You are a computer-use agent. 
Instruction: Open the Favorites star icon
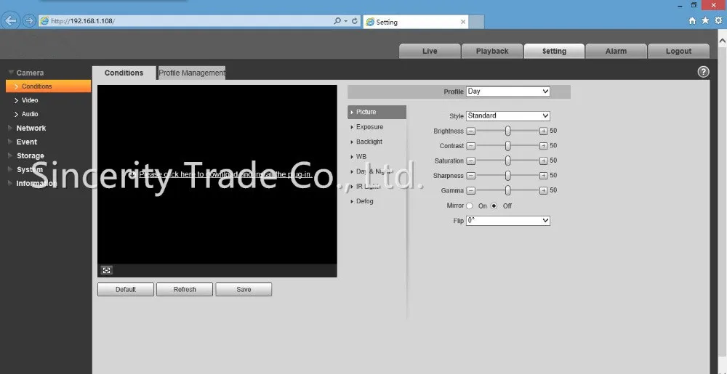705,20
